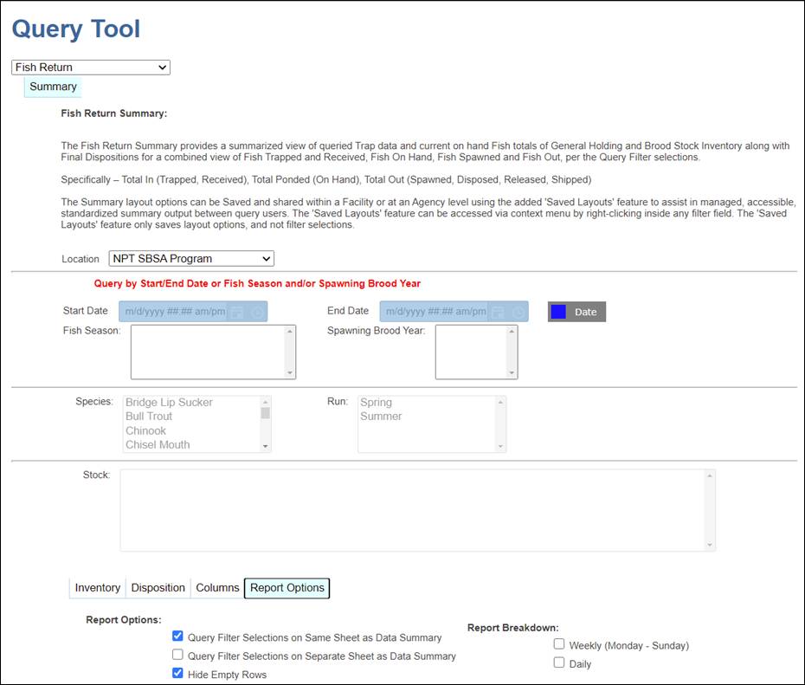This screenshot has width=805, height=685.
Task: Open the End Date time clock icon
Action: pos(518,312)
